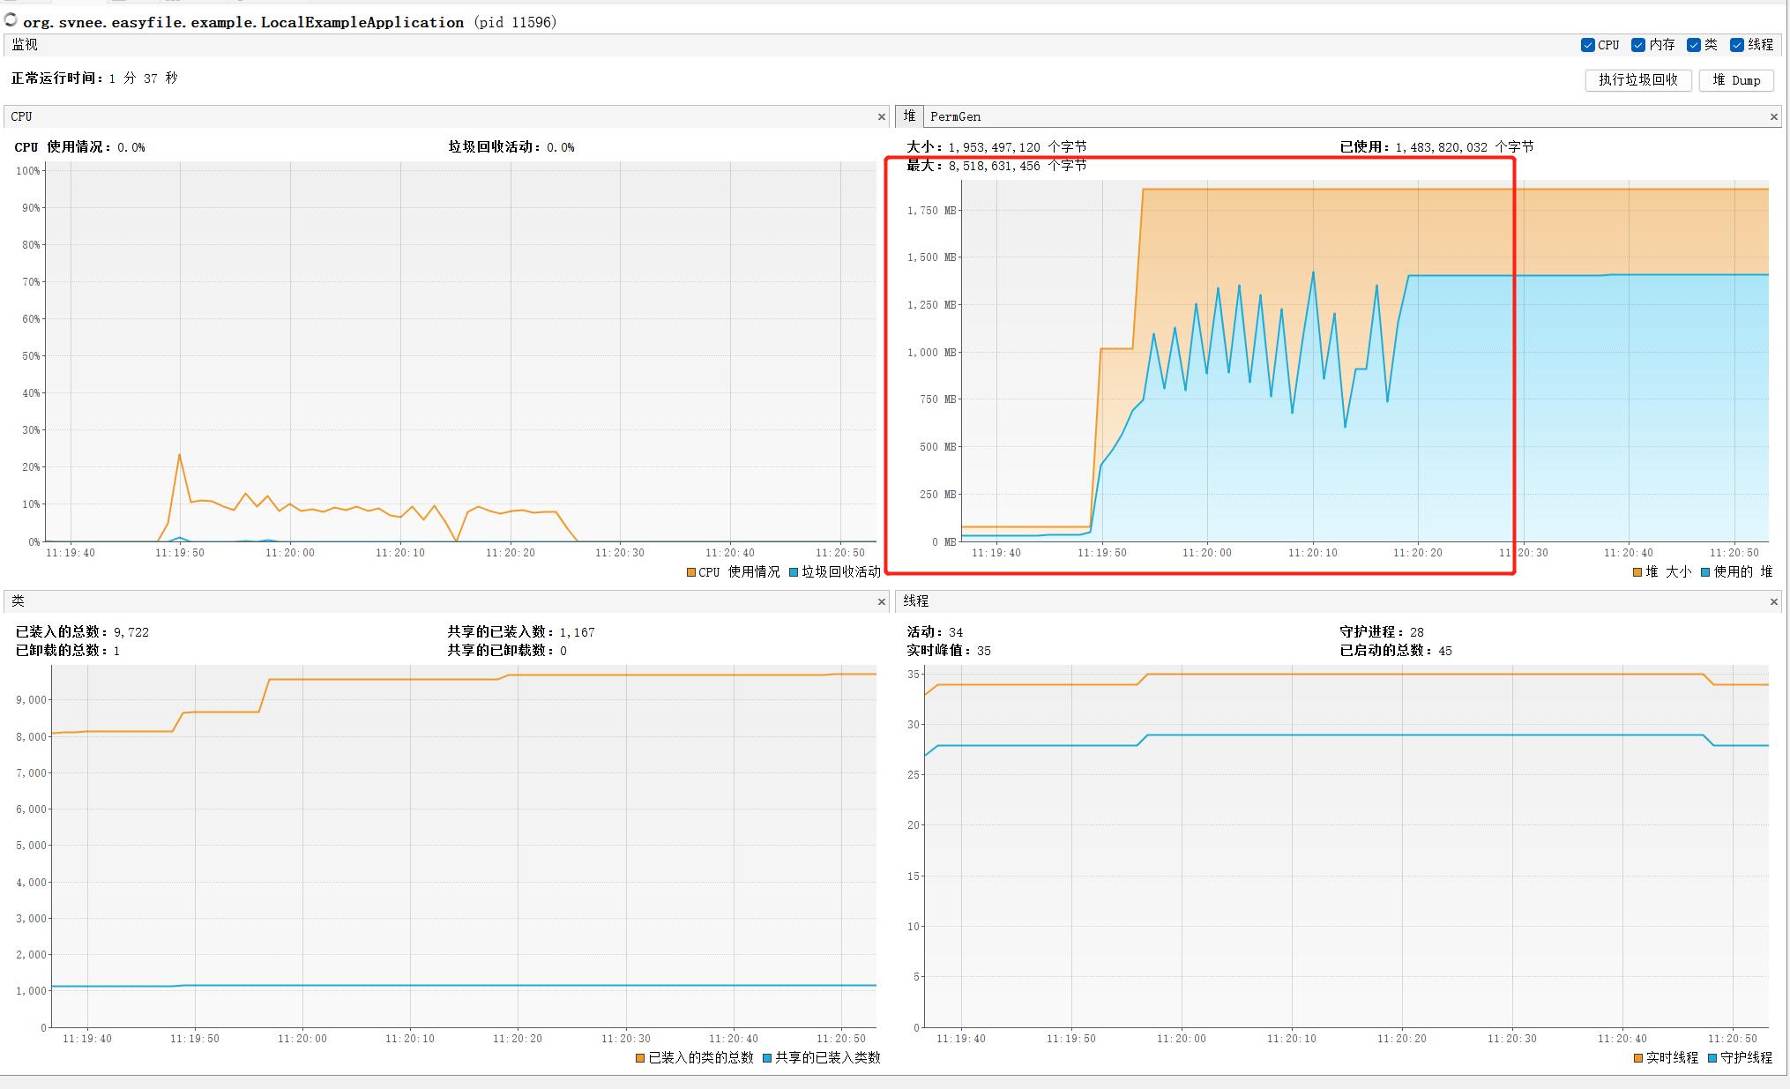Select the 堆 tab

(x=908, y=116)
